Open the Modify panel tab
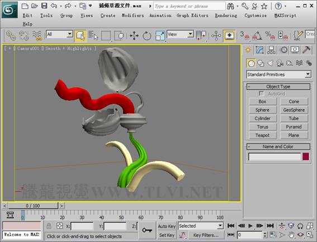 pos(259,50)
